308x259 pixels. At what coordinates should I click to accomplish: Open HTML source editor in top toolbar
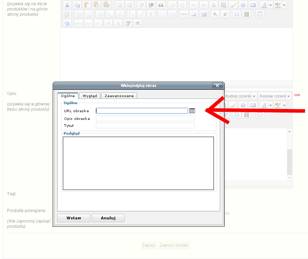click(x=253, y=5)
